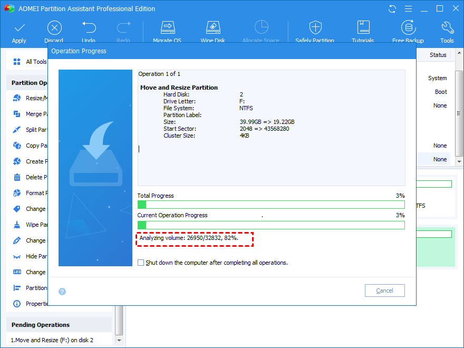464x348 pixels.
Task: Maximize the AOMEI window
Action: pos(440,9)
